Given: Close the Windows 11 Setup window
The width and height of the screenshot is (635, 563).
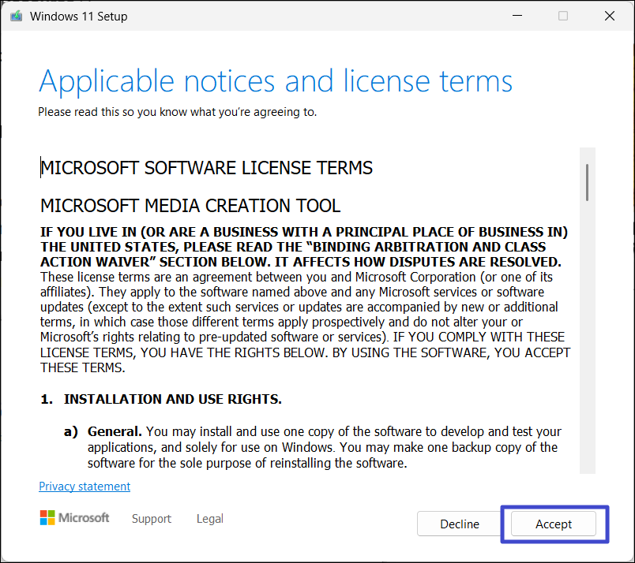Looking at the screenshot, I should coord(609,16).
